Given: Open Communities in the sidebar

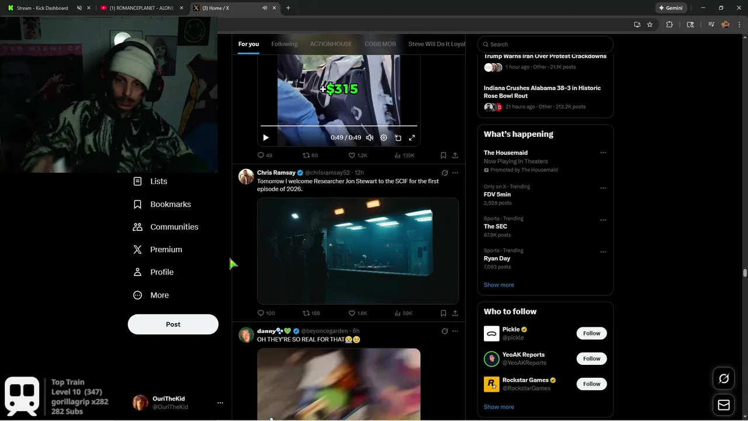Looking at the screenshot, I should pos(166,227).
